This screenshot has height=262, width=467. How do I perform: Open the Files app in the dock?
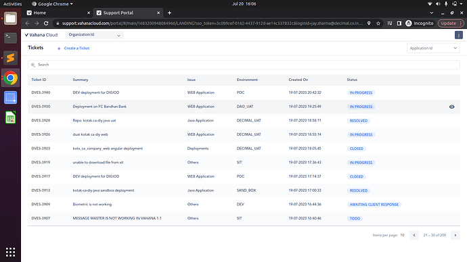(x=10, y=18)
